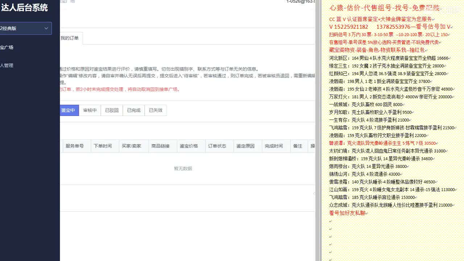Click the 鉴定原因 column header
The height and width of the screenshot is (261, 464).
[x=245, y=146]
